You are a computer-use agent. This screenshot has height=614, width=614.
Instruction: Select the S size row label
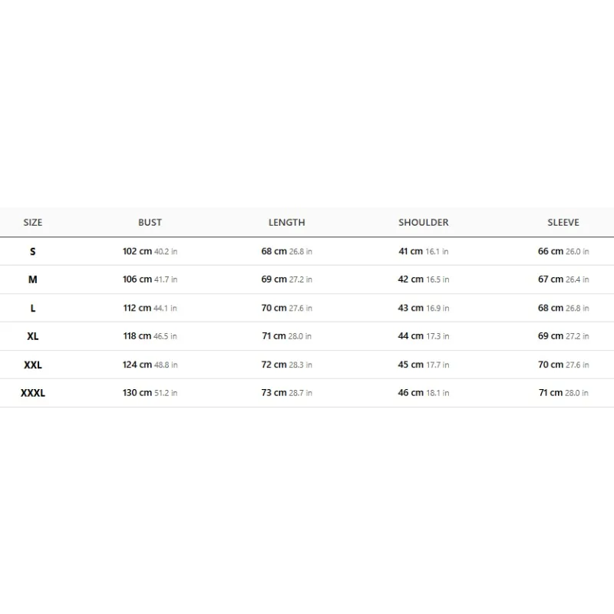coord(32,252)
